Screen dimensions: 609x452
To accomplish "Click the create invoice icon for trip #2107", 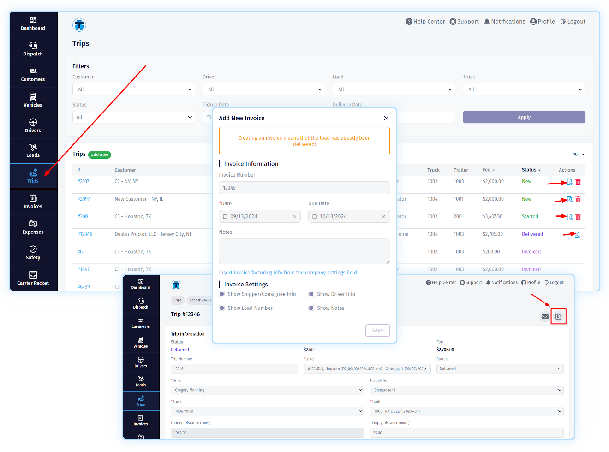I will tap(569, 182).
